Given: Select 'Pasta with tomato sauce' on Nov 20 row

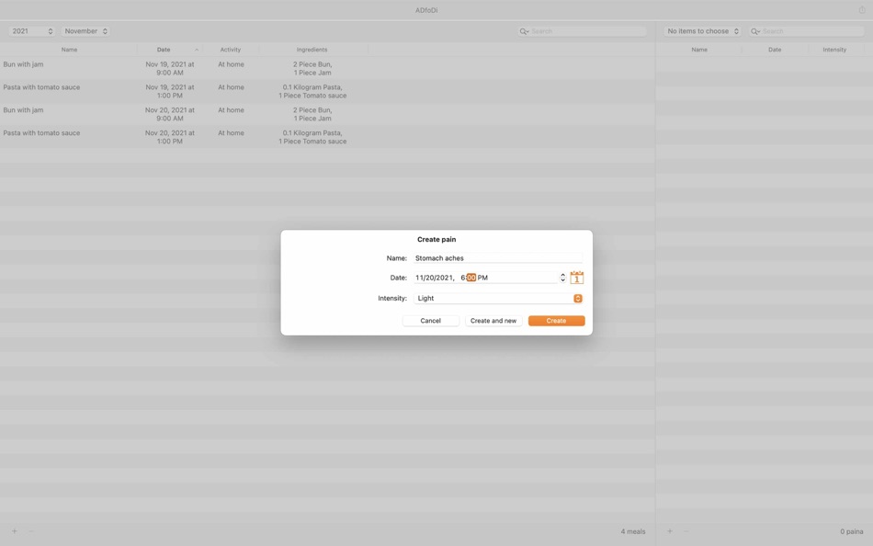Looking at the screenshot, I should pos(41,132).
